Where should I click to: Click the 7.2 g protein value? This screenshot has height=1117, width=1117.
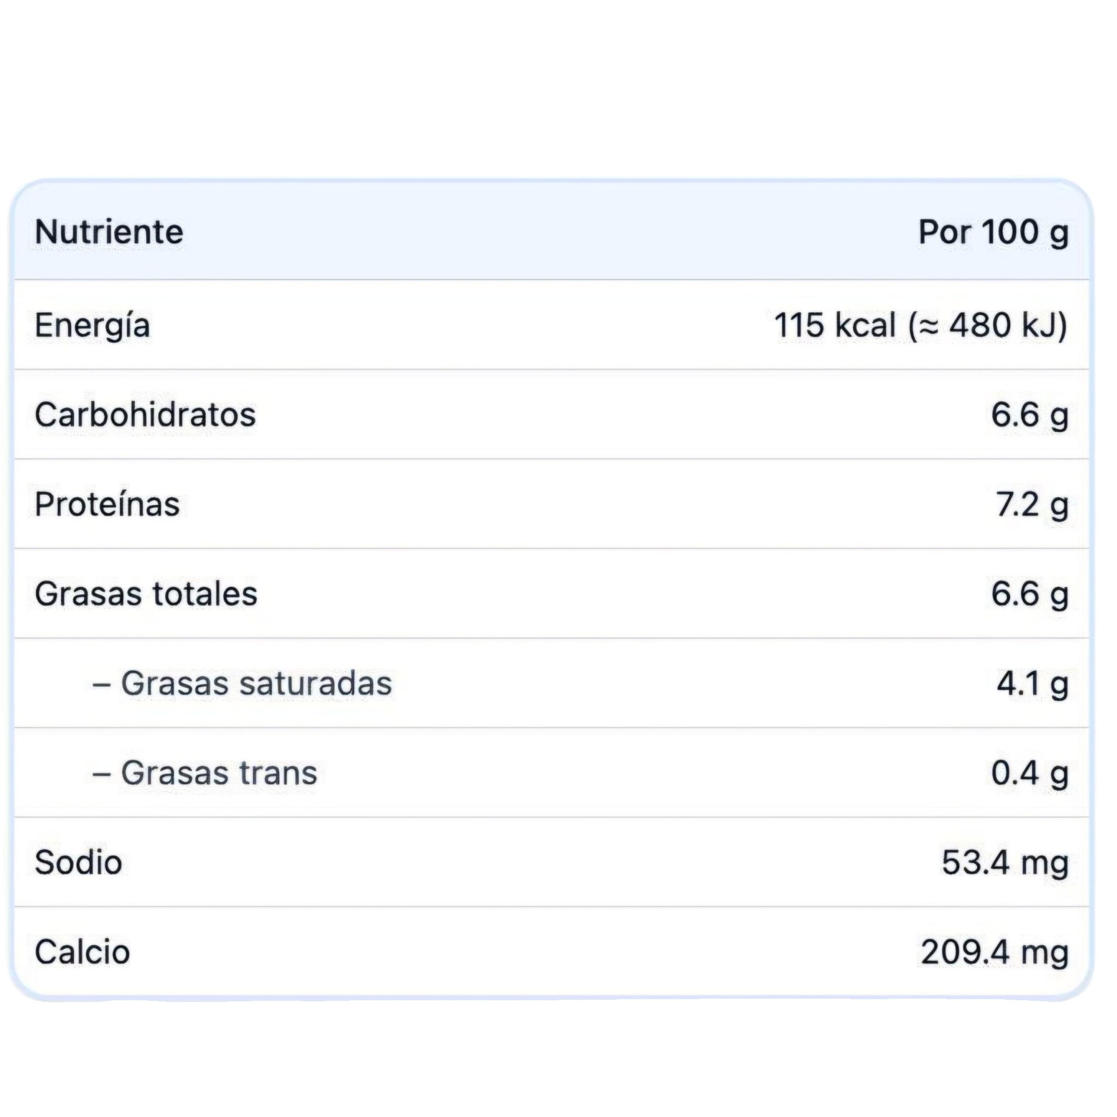coord(1031,505)
